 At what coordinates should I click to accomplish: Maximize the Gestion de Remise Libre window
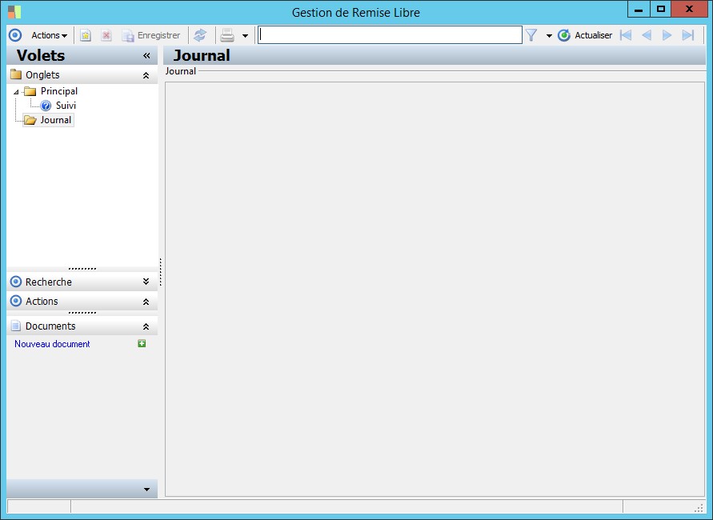coord(661,10)
